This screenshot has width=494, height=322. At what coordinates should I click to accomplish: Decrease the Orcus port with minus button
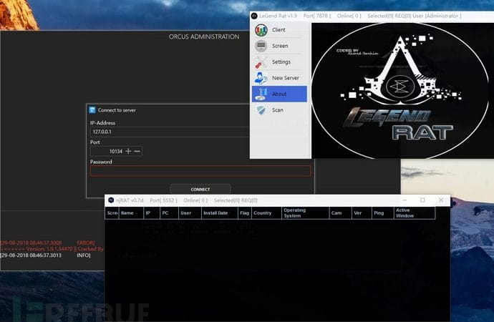coord(137,152)
